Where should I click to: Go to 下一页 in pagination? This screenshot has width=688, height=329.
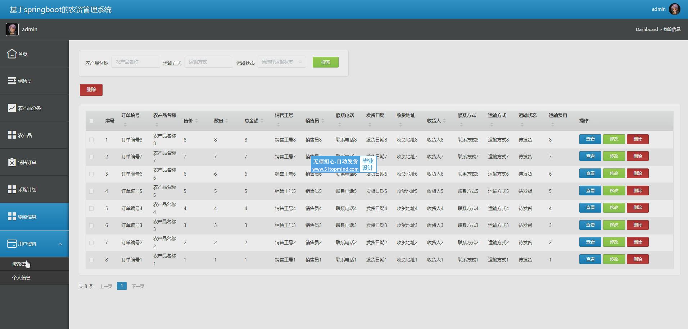(x=138, y=286)
